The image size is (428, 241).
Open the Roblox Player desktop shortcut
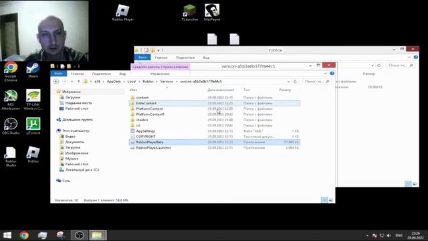pos(122,13)
